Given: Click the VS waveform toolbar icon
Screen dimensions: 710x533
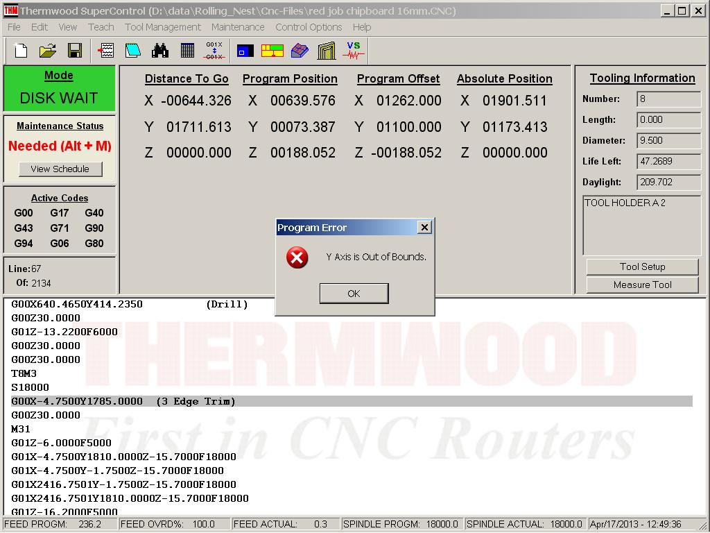Looking at the screenshot, I should (x=354, y=51).
